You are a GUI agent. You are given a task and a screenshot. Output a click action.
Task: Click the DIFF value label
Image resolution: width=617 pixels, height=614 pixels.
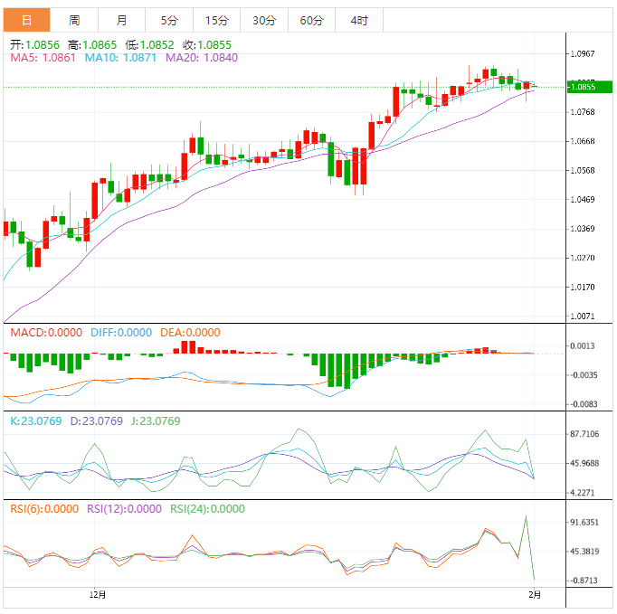pos(121,332)
